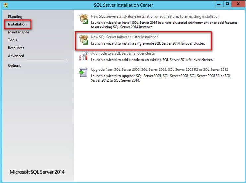Show the Resources page
The width and height of the screenshot is (246, 183).
click(16, 48)
